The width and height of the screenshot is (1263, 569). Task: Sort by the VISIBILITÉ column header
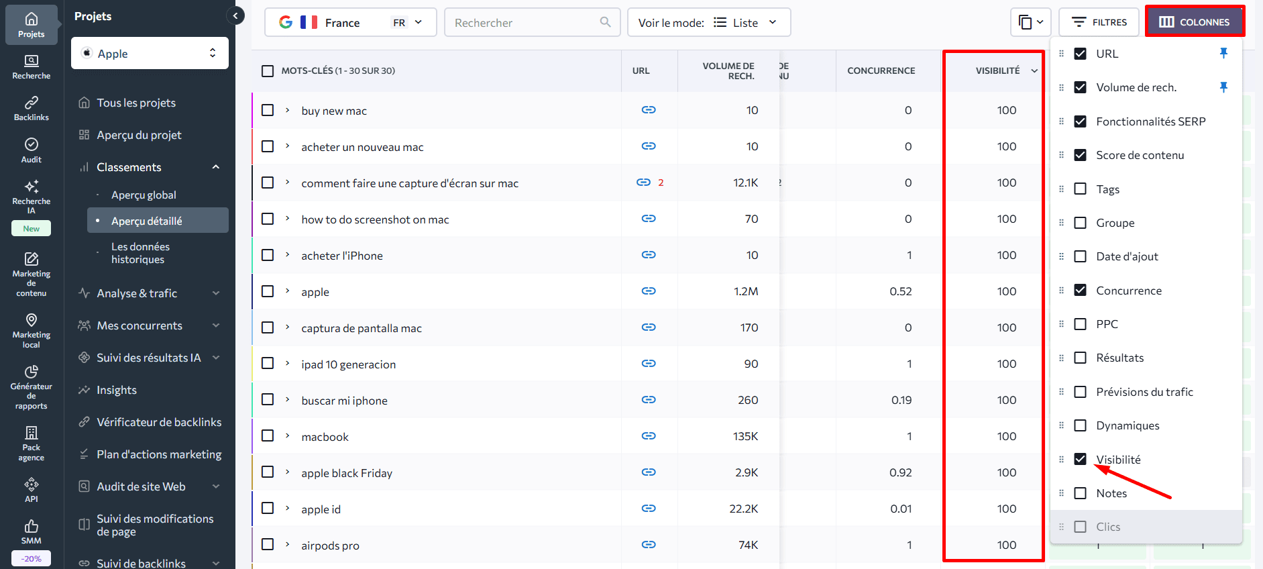click(x=997, y=70)
